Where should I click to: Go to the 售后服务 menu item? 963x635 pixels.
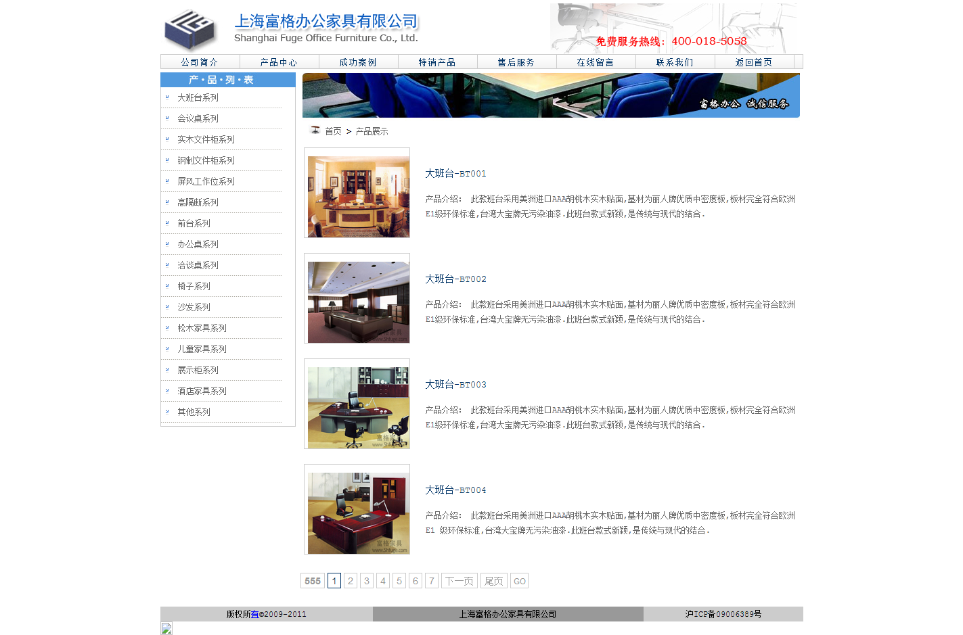click(516, 62)
